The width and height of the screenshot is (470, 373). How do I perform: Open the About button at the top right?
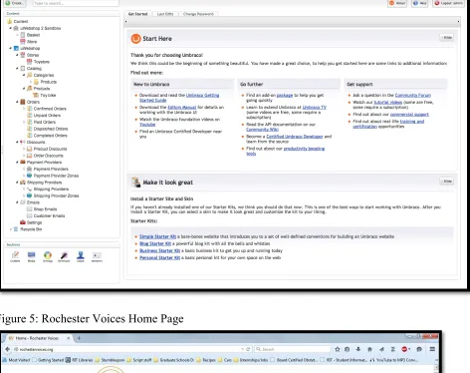(397, 3)
